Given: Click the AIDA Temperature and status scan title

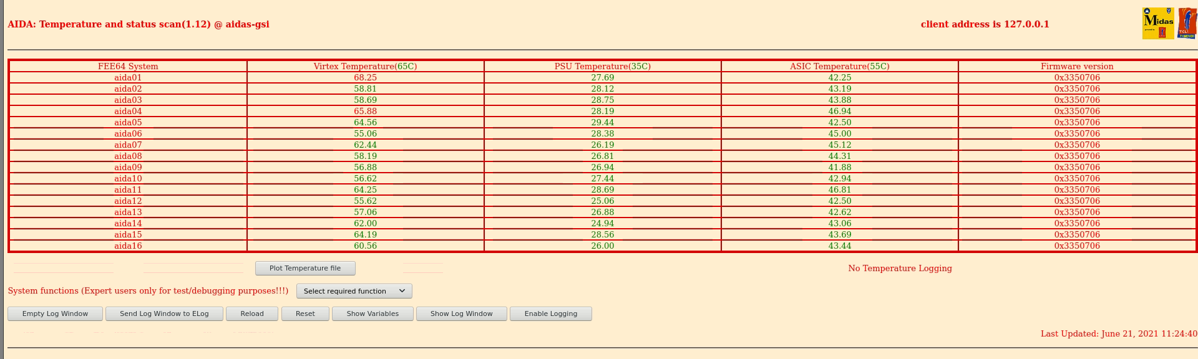Looking at the screenshot, I should [139, 24].
